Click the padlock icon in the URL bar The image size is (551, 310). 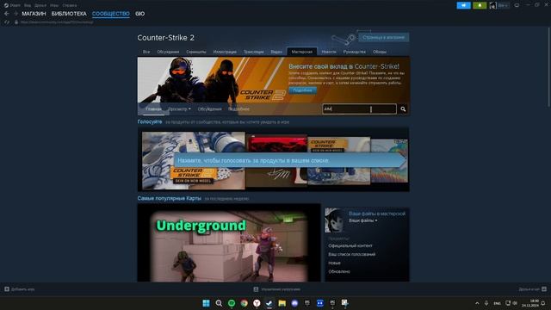(16, 22)
